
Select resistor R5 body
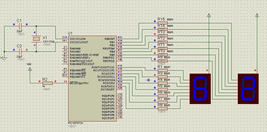[163, 89]
